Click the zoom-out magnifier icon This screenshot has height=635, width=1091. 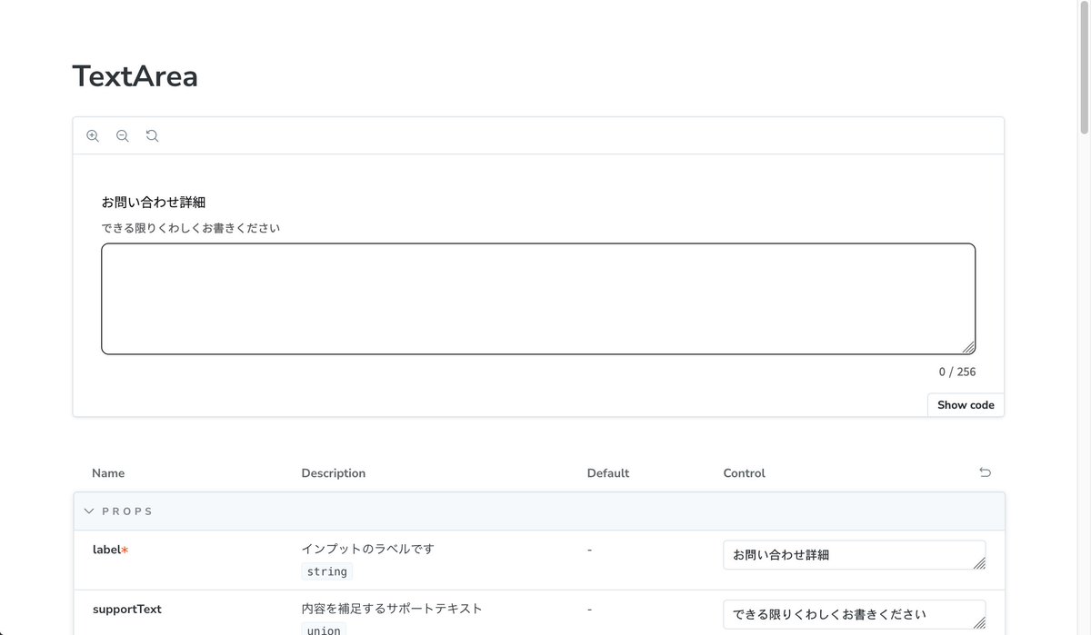pos(122,134)
